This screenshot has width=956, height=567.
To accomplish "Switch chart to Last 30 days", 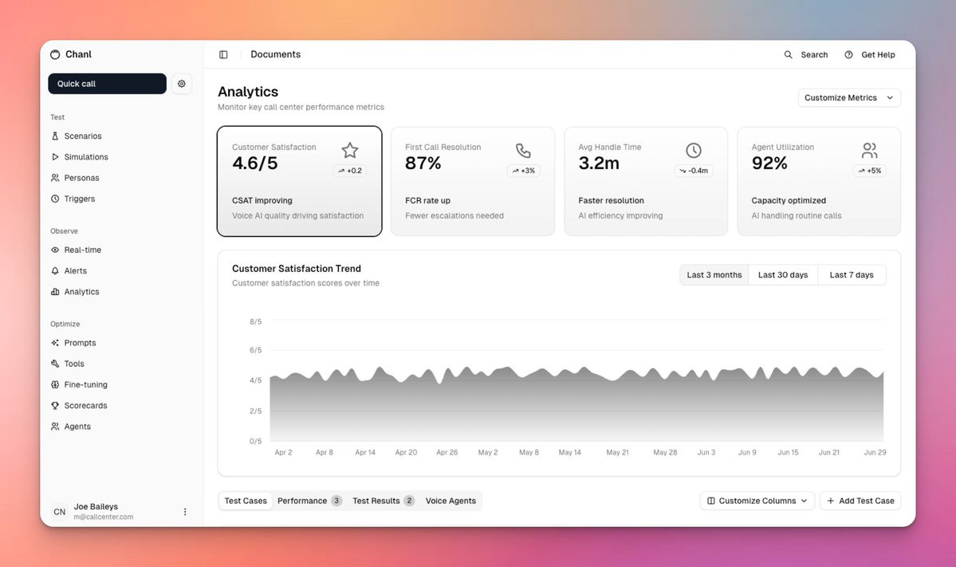I will (783, 275).
